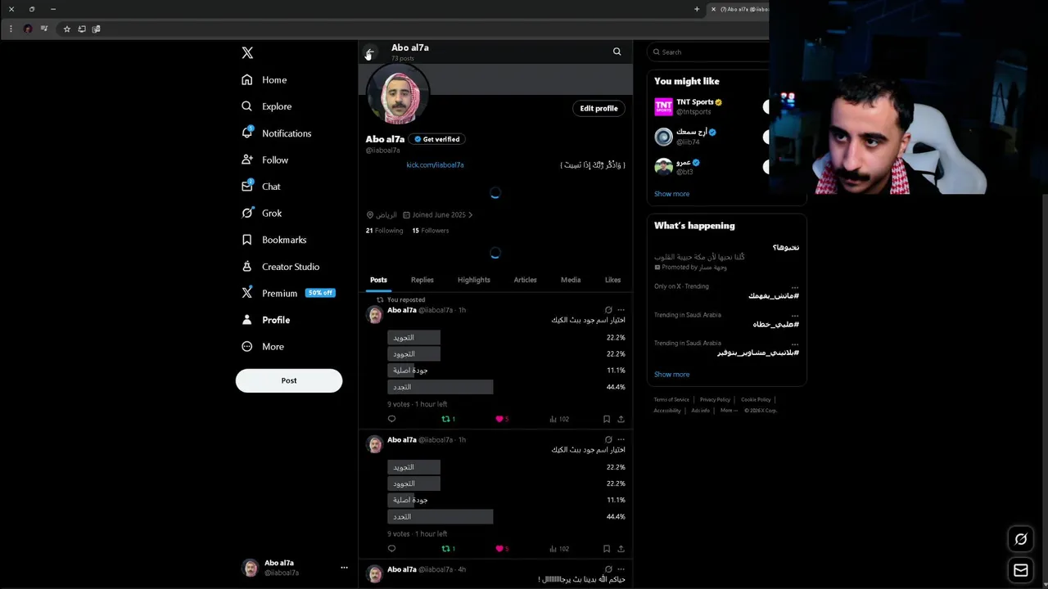Open the Terms of Service footer link
The image size is (1048, 589).
click(671, 400)
